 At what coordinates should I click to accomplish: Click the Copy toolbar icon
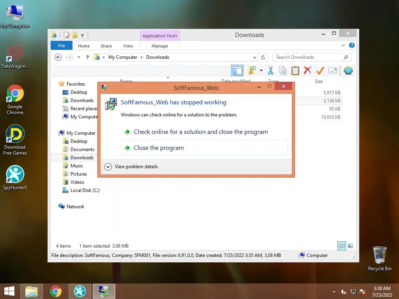[283, 70]
